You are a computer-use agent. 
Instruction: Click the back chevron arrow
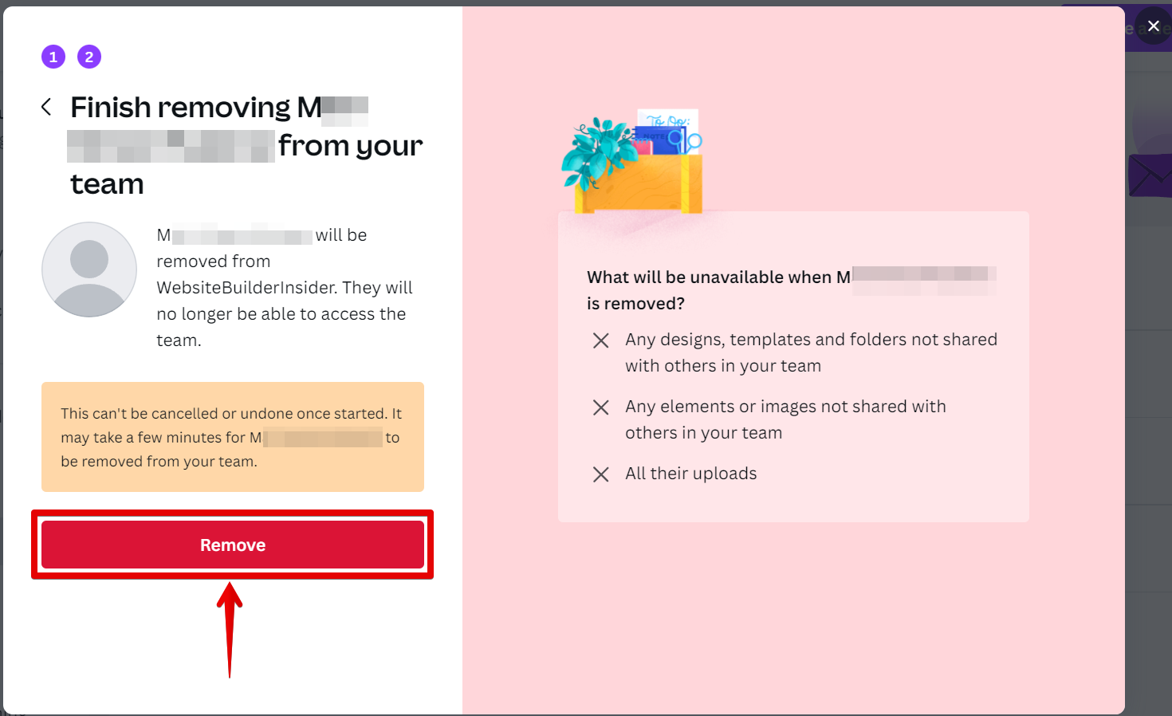(46, 107)
